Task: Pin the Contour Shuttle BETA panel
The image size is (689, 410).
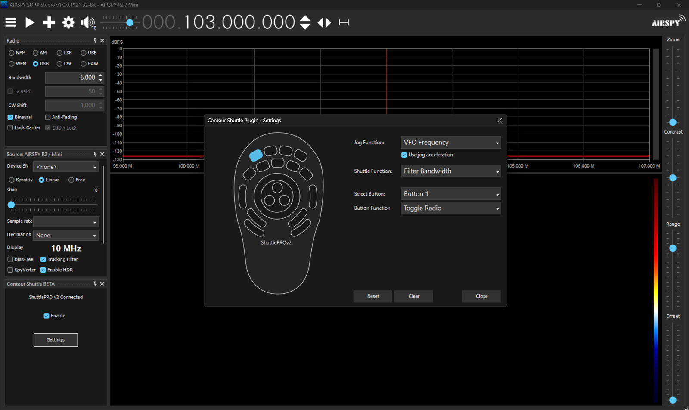Action: [95, 284]
